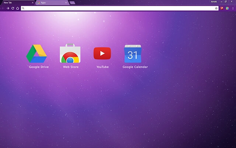Go back to previous page
Viewport: 236px width, 148px height.
point(3,8)
